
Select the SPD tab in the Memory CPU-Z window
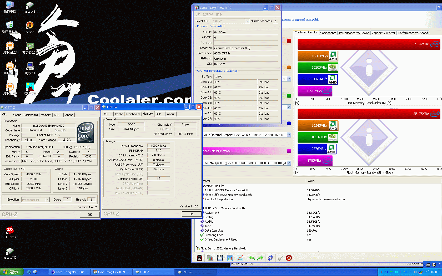[x=158, y=114]
